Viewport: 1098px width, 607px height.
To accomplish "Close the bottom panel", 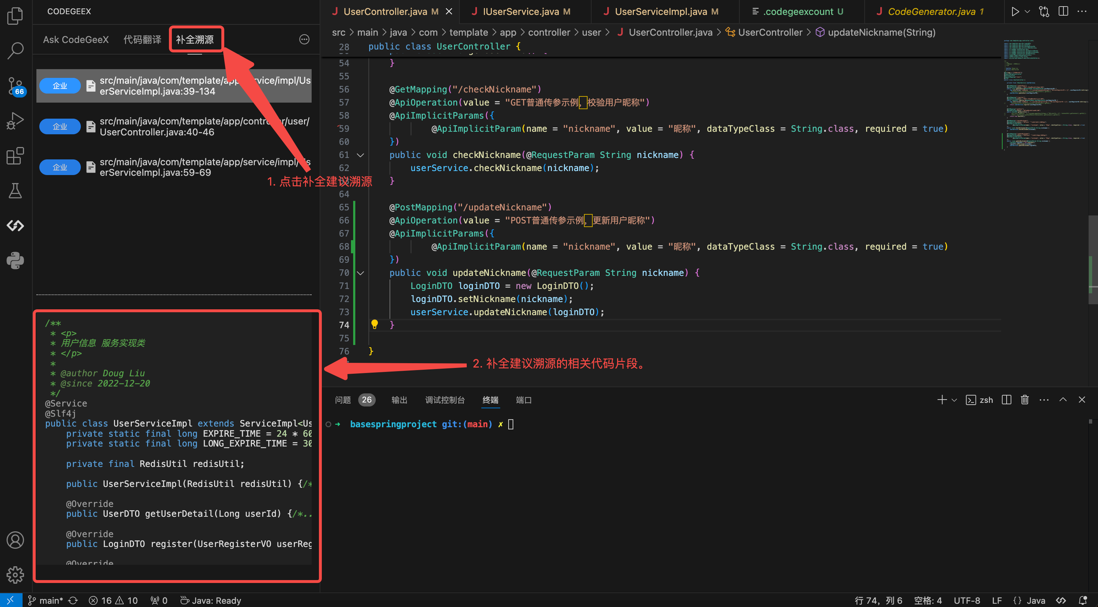I will pyautogui.click(x=1082, y=400).
